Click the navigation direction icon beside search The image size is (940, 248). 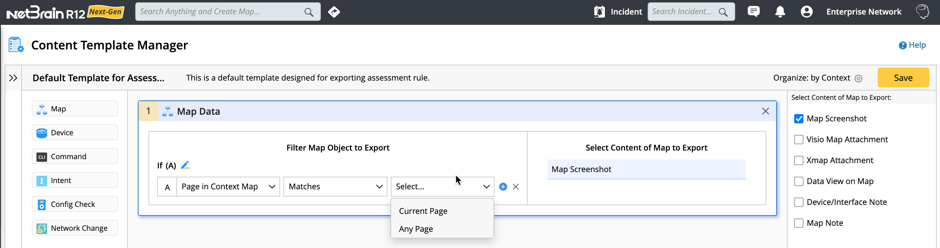[334, 12]
